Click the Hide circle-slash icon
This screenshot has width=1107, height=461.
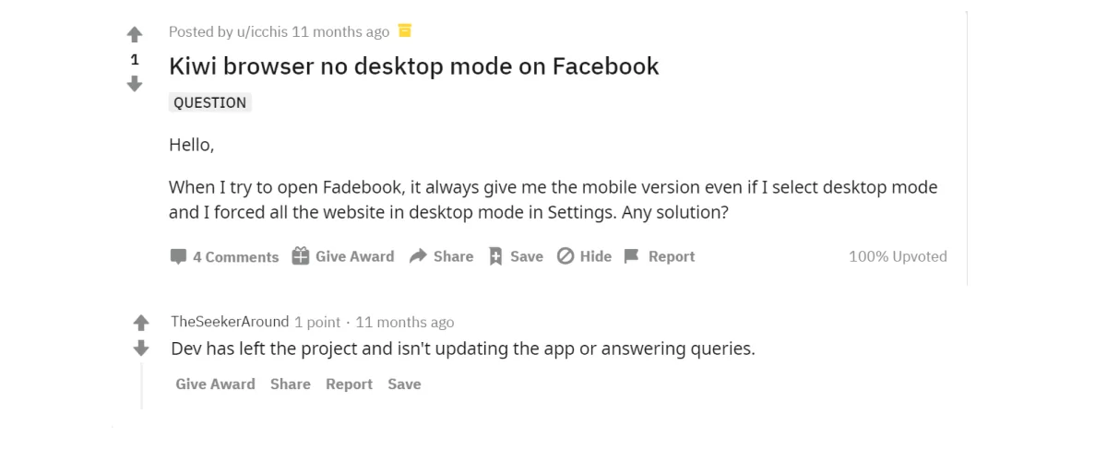(x=565, y=256)
